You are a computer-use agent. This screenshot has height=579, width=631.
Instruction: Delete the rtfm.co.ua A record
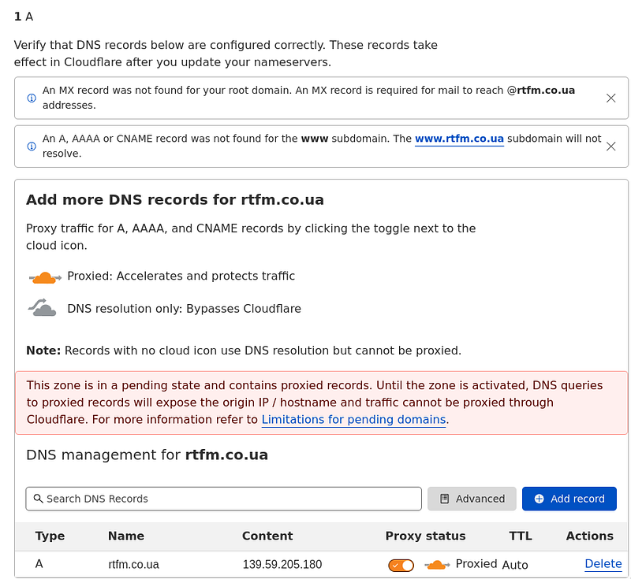(x=603, y=564)
